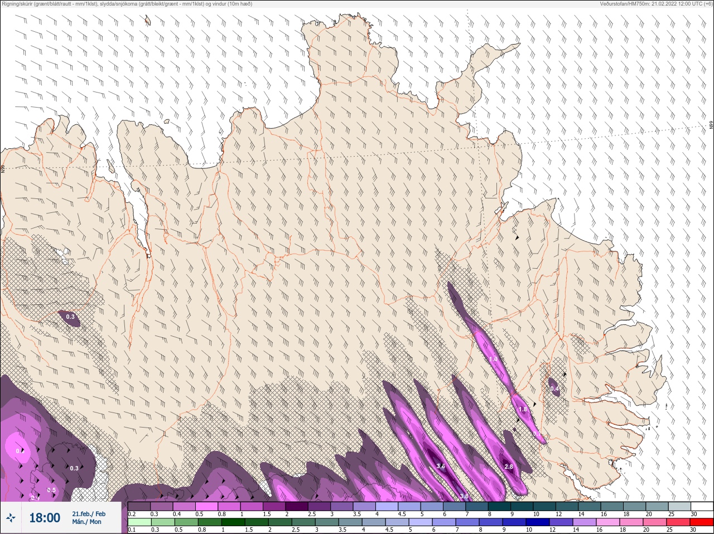Click the 0.2 label in the upper legend
This screenshot has width=714, height=534.
(132, 514)
